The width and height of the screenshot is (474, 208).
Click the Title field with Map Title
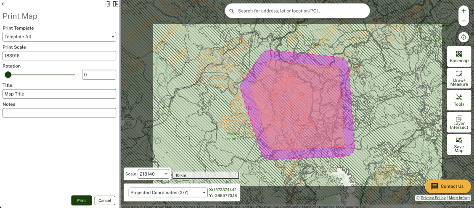(59, 94)
